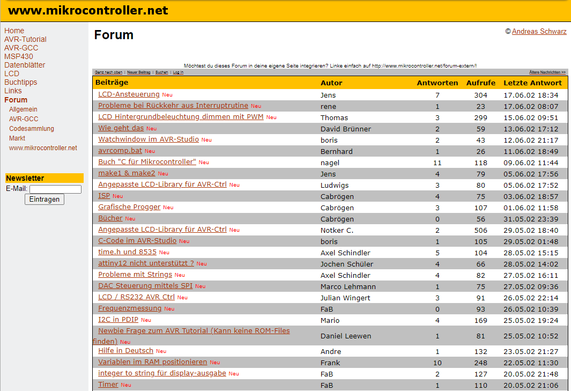Viewport: 571px width, 391px height.
Task: Focus the newsletter E-Mail input field
Action: tap(55, 189)
